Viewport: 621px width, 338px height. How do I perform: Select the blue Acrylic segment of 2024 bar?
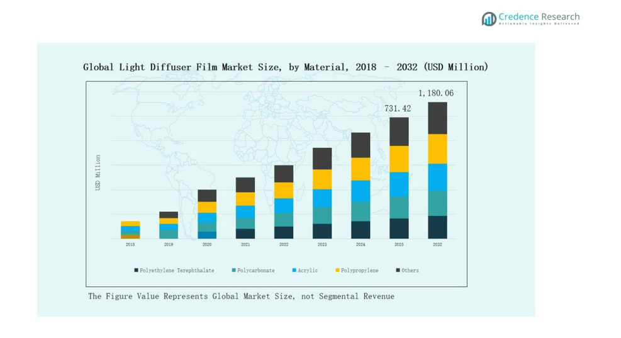(x=361, y=191)
